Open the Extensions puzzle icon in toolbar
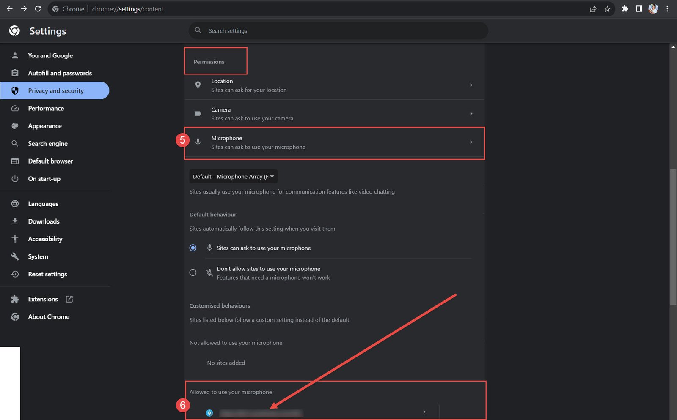Screen dimensions: 677x420 [625, 9]
